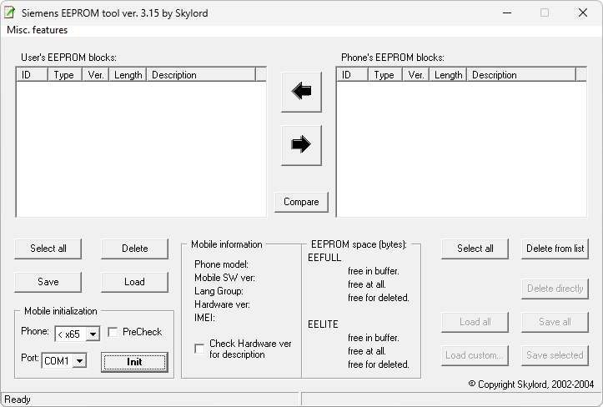603x407 pixels.
Task: Click the Lang Group: label
Action: click(219, 291)
